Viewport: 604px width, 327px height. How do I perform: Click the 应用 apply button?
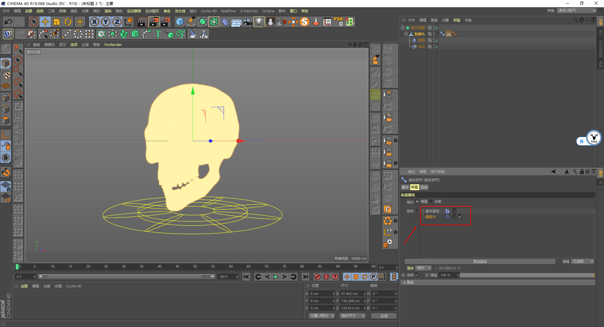(x=384, y=316)
